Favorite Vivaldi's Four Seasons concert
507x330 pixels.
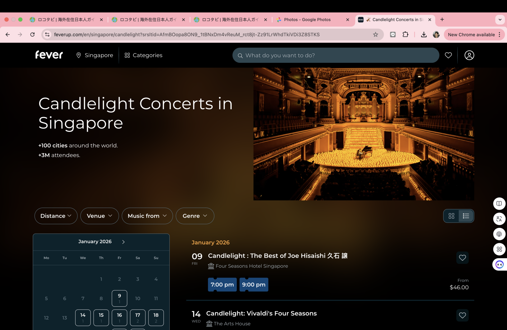(x=462, y=315)
